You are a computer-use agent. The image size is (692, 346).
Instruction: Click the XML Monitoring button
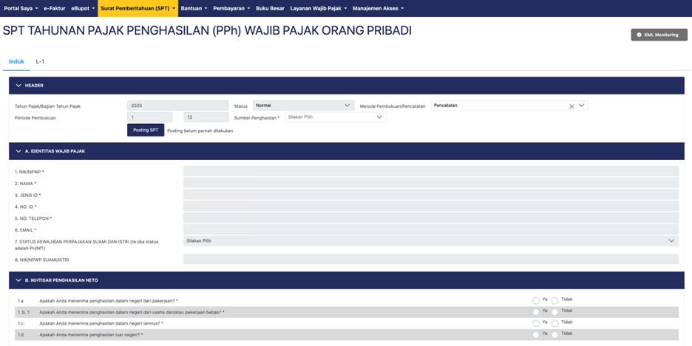click(x=659, y=35)
